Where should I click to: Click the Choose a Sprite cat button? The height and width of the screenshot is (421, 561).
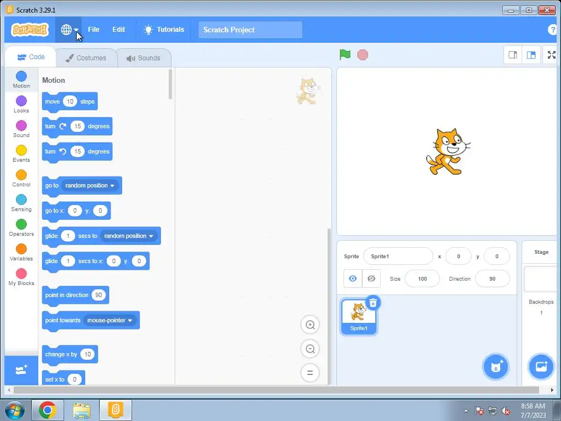495,367
